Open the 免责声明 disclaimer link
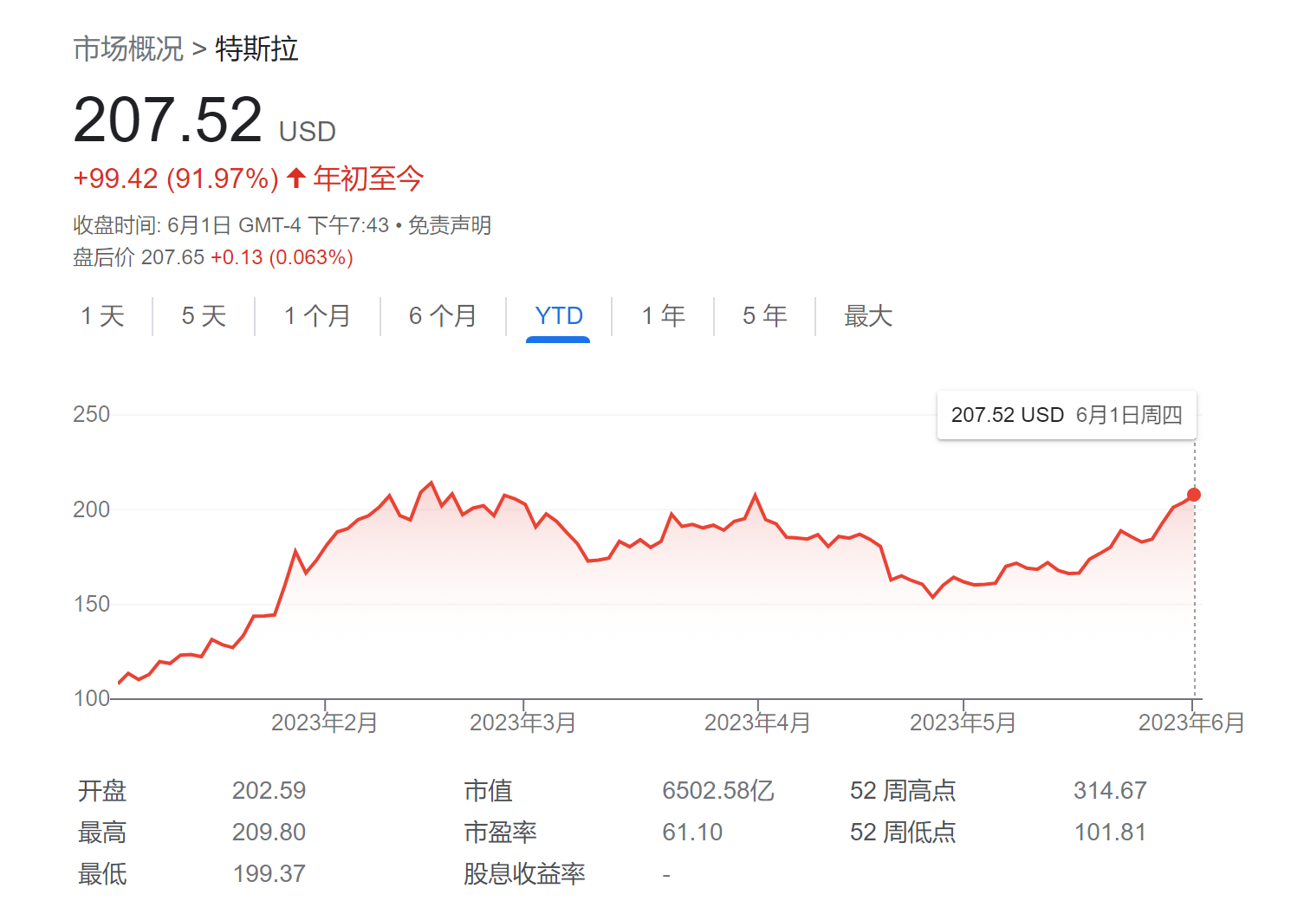 coord(450,225)
